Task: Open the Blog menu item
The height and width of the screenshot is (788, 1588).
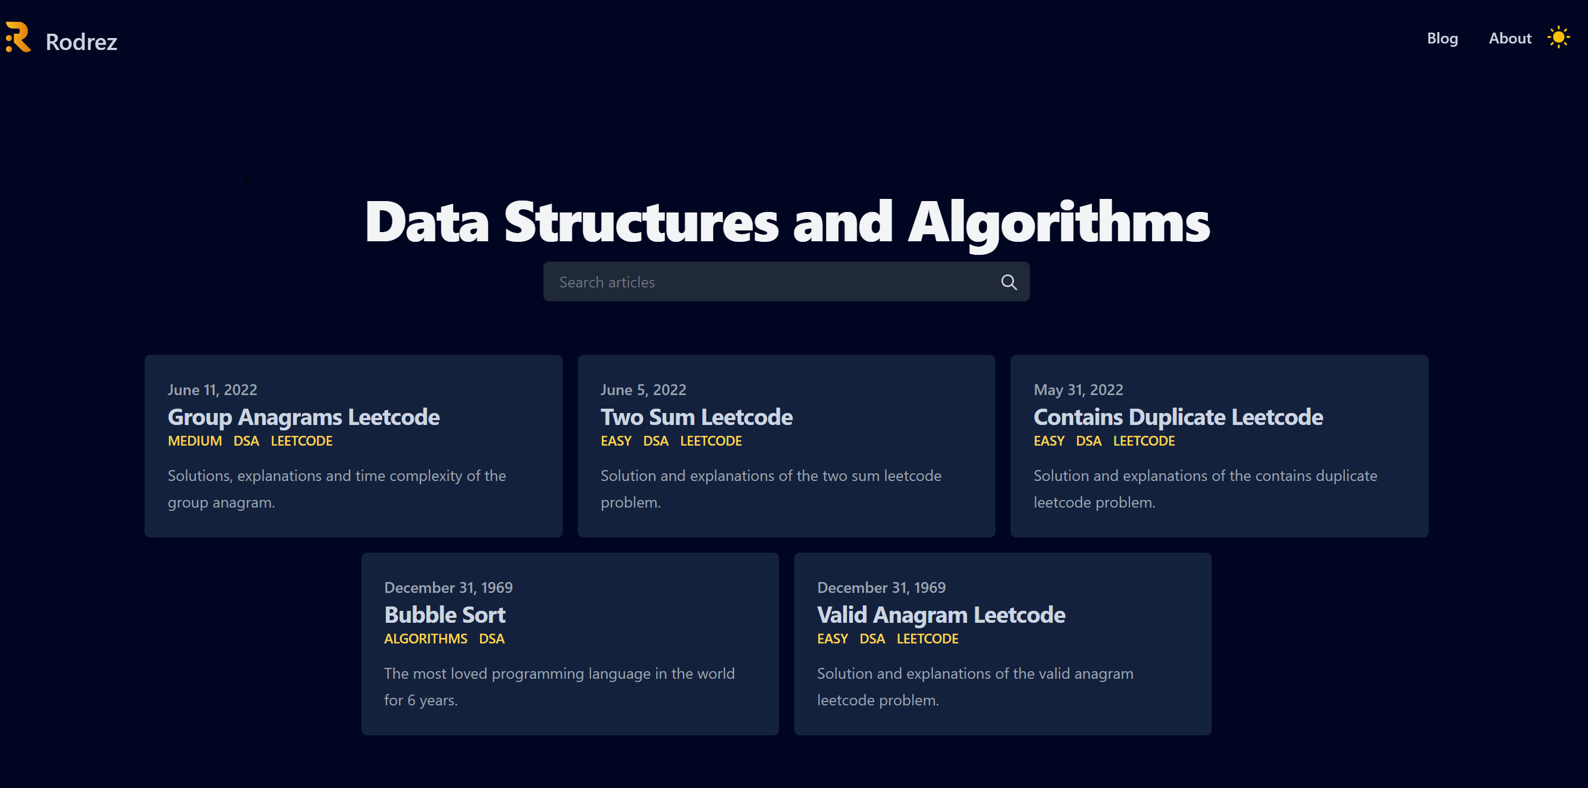Action: click(1442, 38)
